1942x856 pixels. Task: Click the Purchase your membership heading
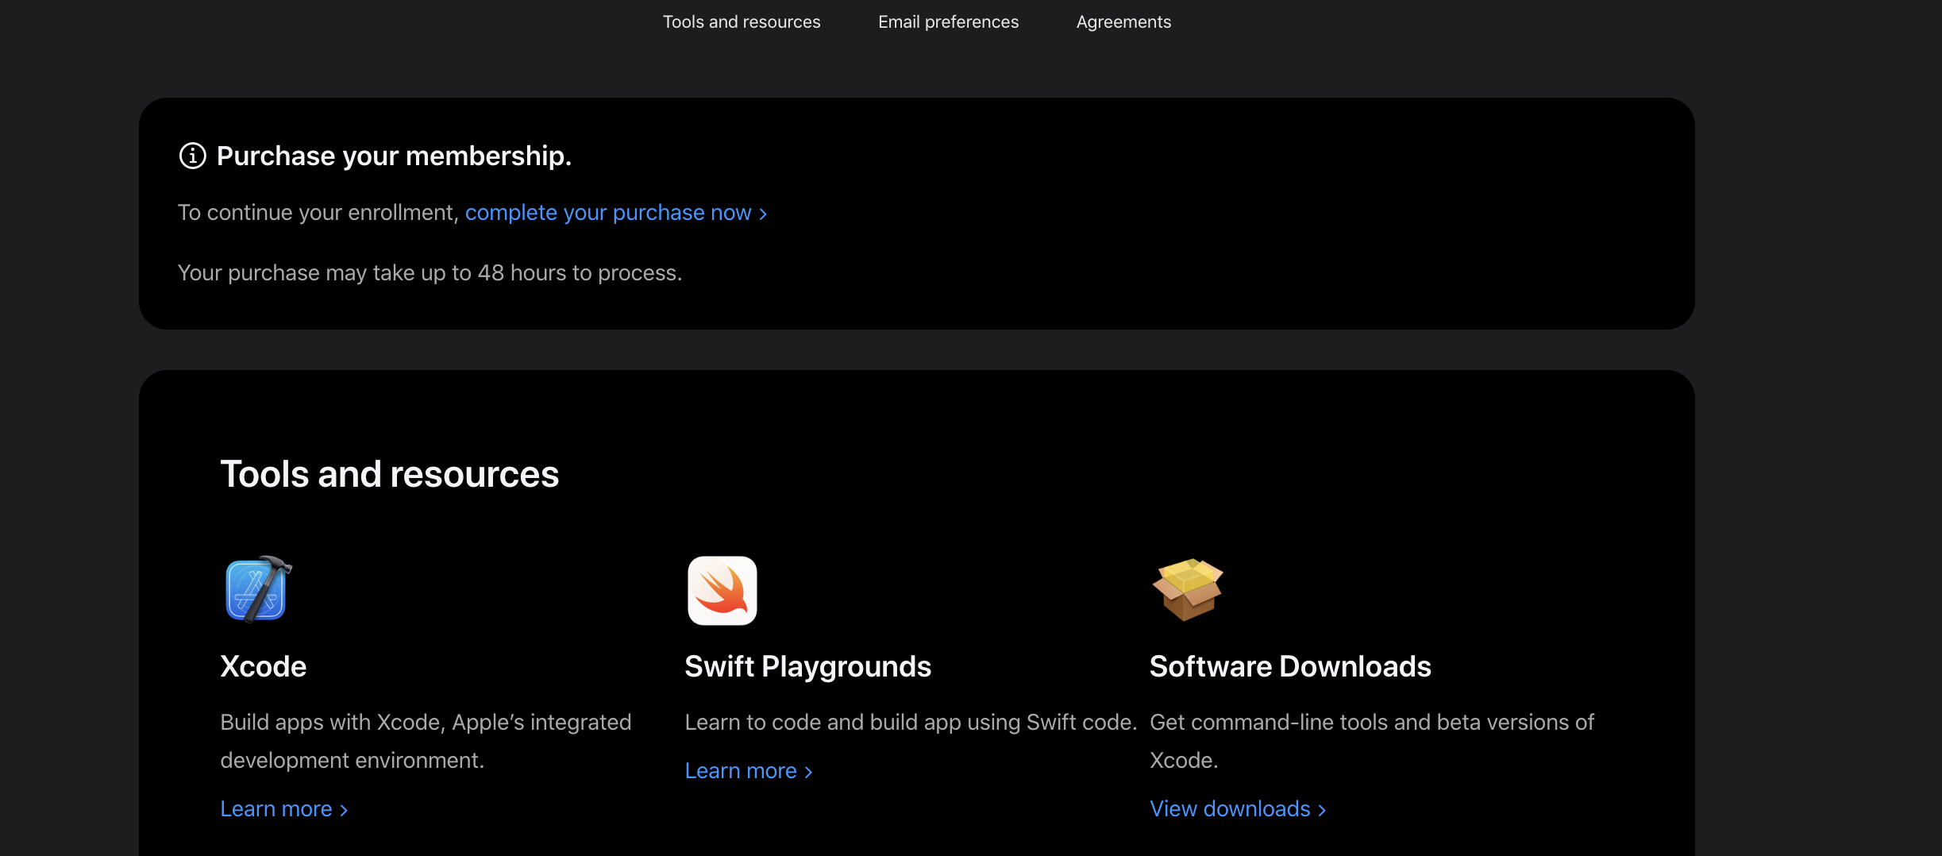(394, 156)
